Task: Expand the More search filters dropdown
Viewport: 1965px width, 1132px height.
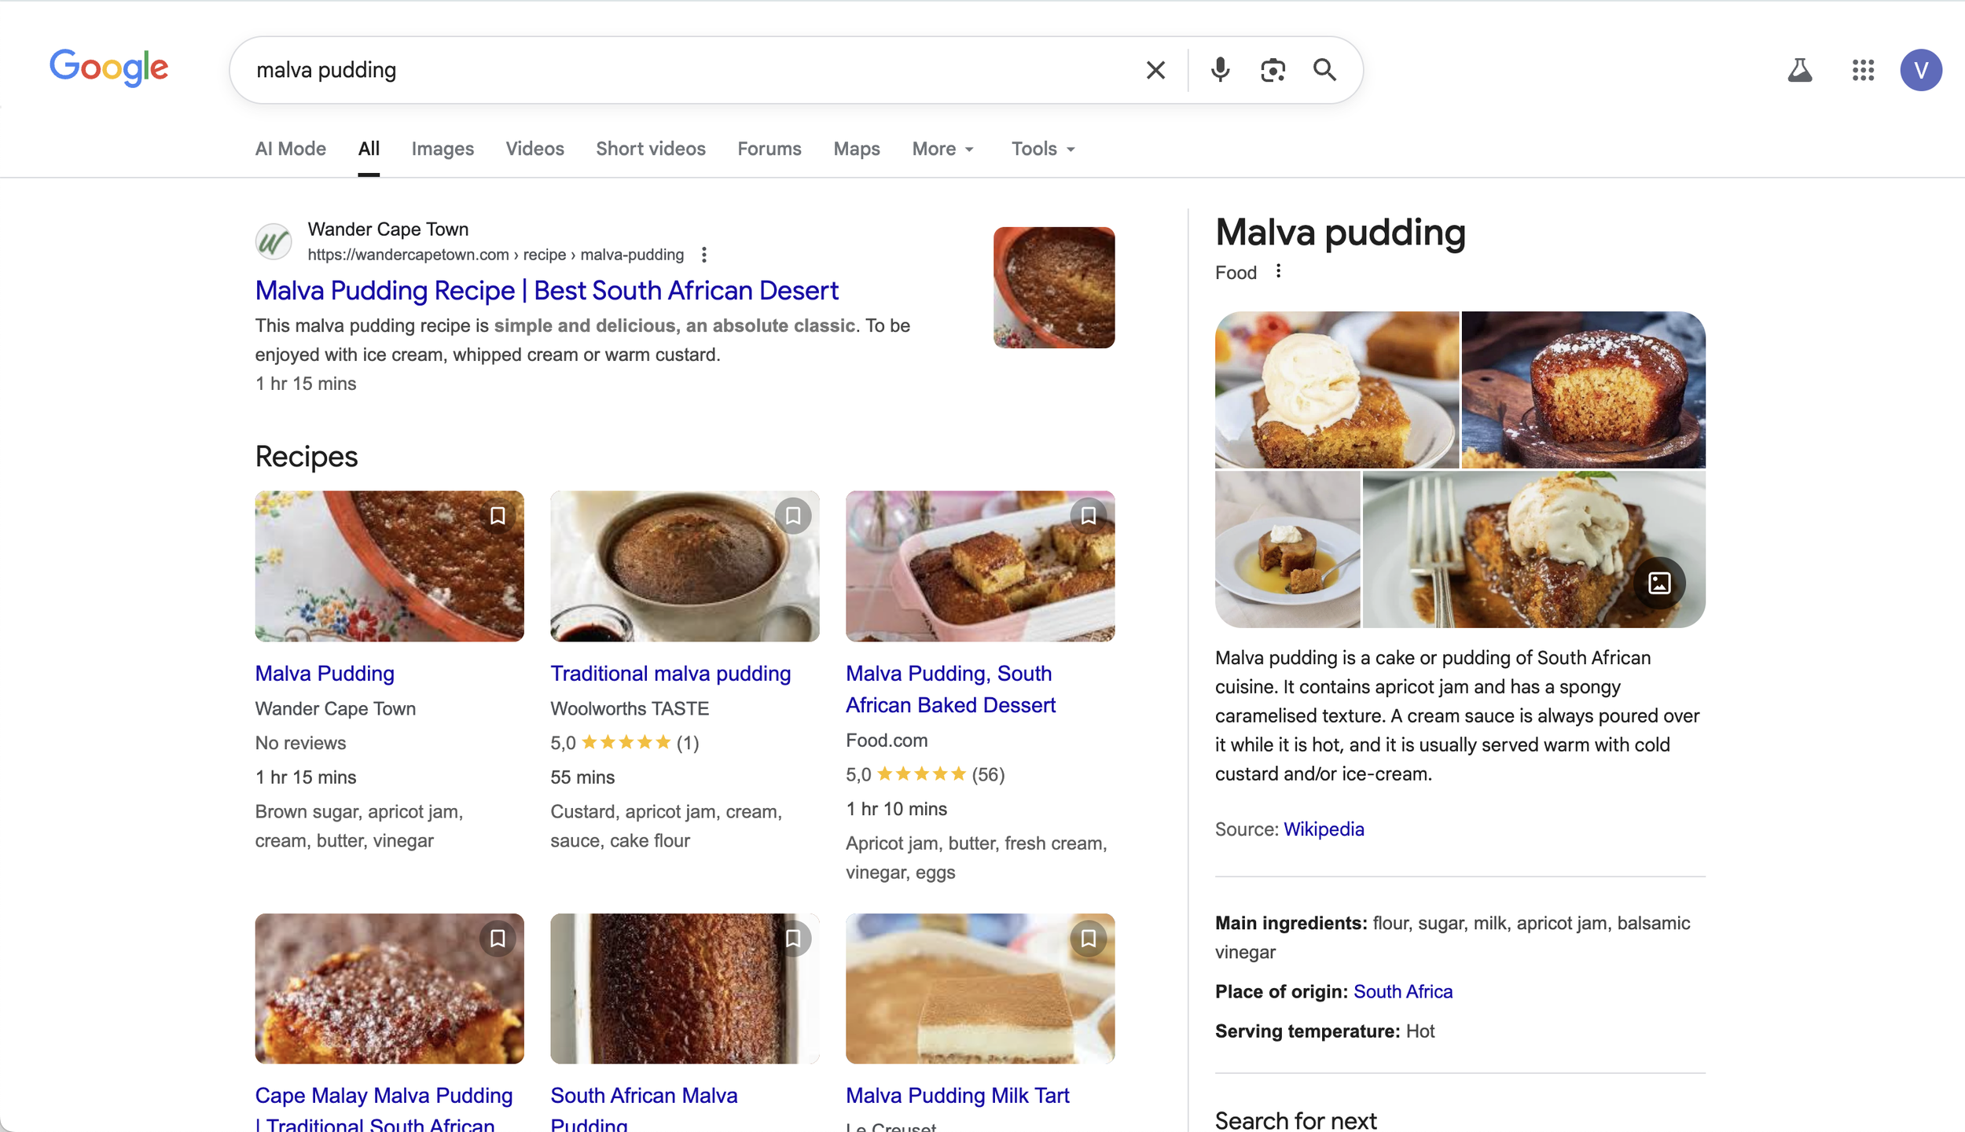Action: coord(943,149)
